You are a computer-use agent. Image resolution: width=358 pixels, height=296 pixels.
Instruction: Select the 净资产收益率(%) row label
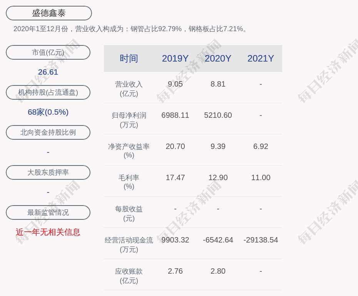pos(129,151)
